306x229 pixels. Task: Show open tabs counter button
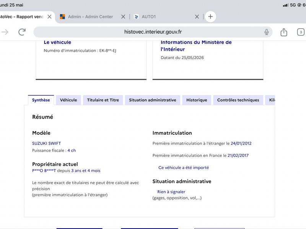[x=301, y=32]
